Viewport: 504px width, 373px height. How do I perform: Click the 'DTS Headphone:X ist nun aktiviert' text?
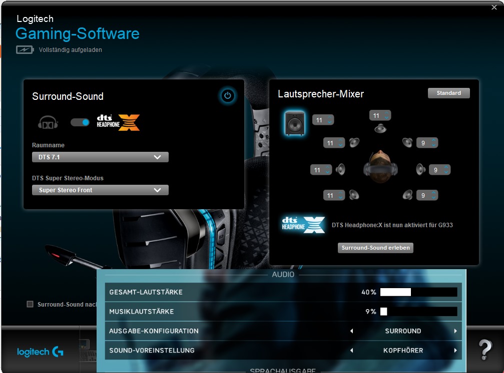coord(392,225)
